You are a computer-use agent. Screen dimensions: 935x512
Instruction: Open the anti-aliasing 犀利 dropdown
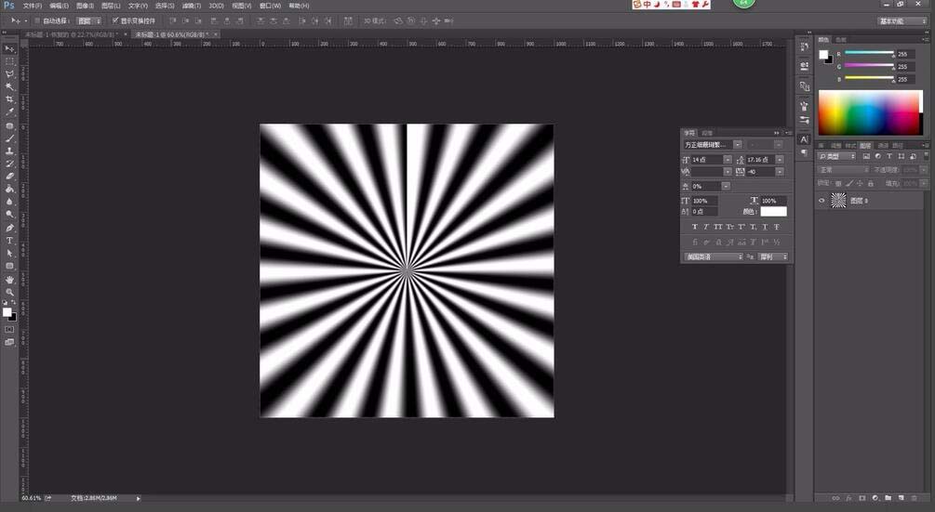773,256
